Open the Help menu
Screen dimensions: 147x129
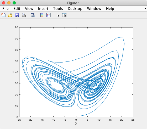pyautogui.click(x=110, y=9)
